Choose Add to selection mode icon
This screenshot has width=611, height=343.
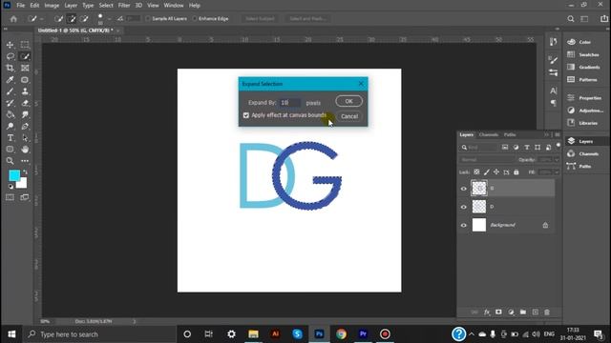coord(72,19)
